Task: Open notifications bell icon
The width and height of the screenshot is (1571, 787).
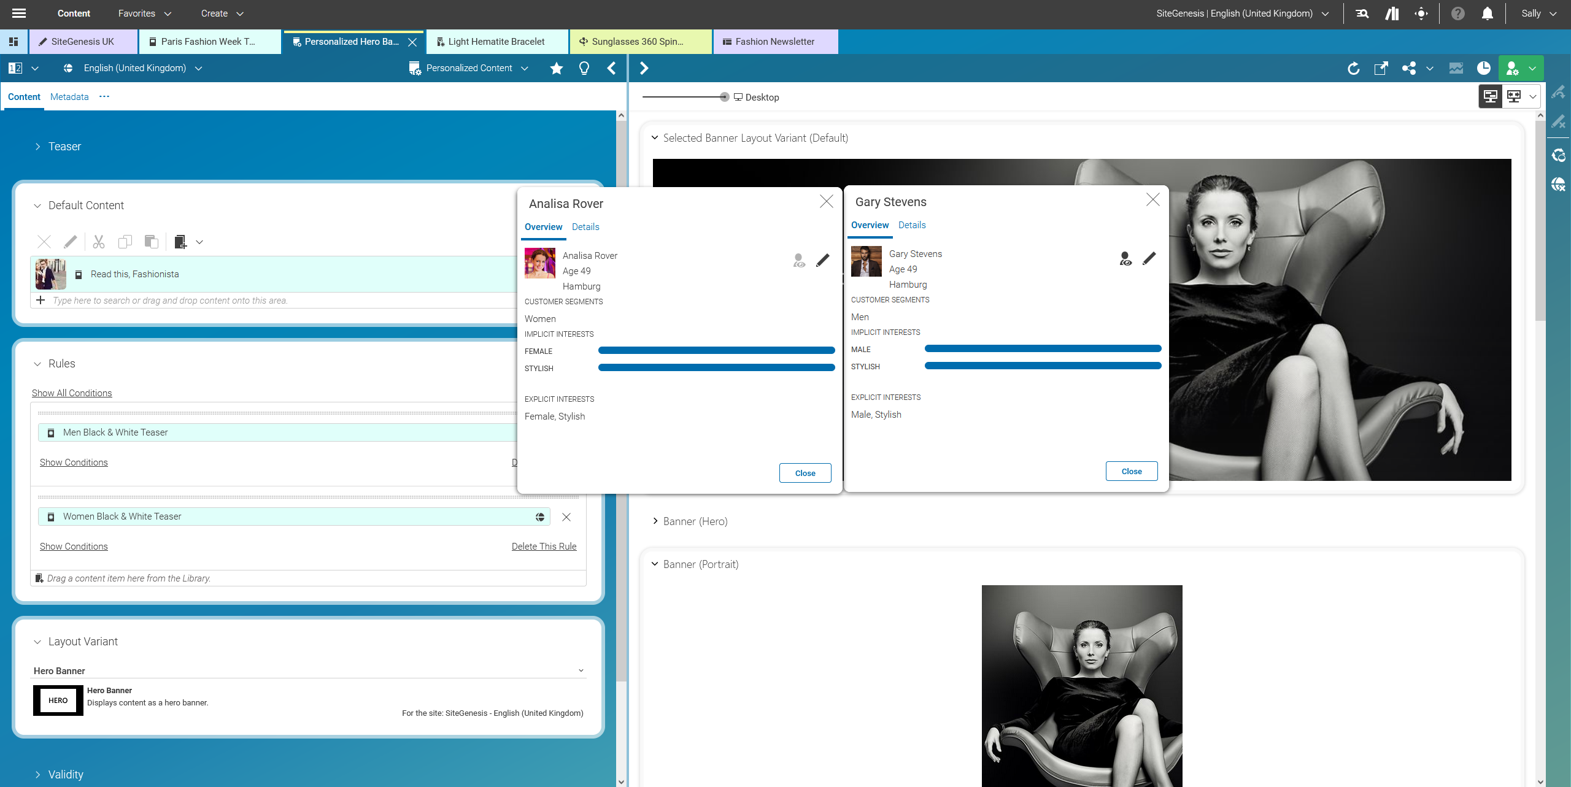Action: click(x=1487, y=13)
